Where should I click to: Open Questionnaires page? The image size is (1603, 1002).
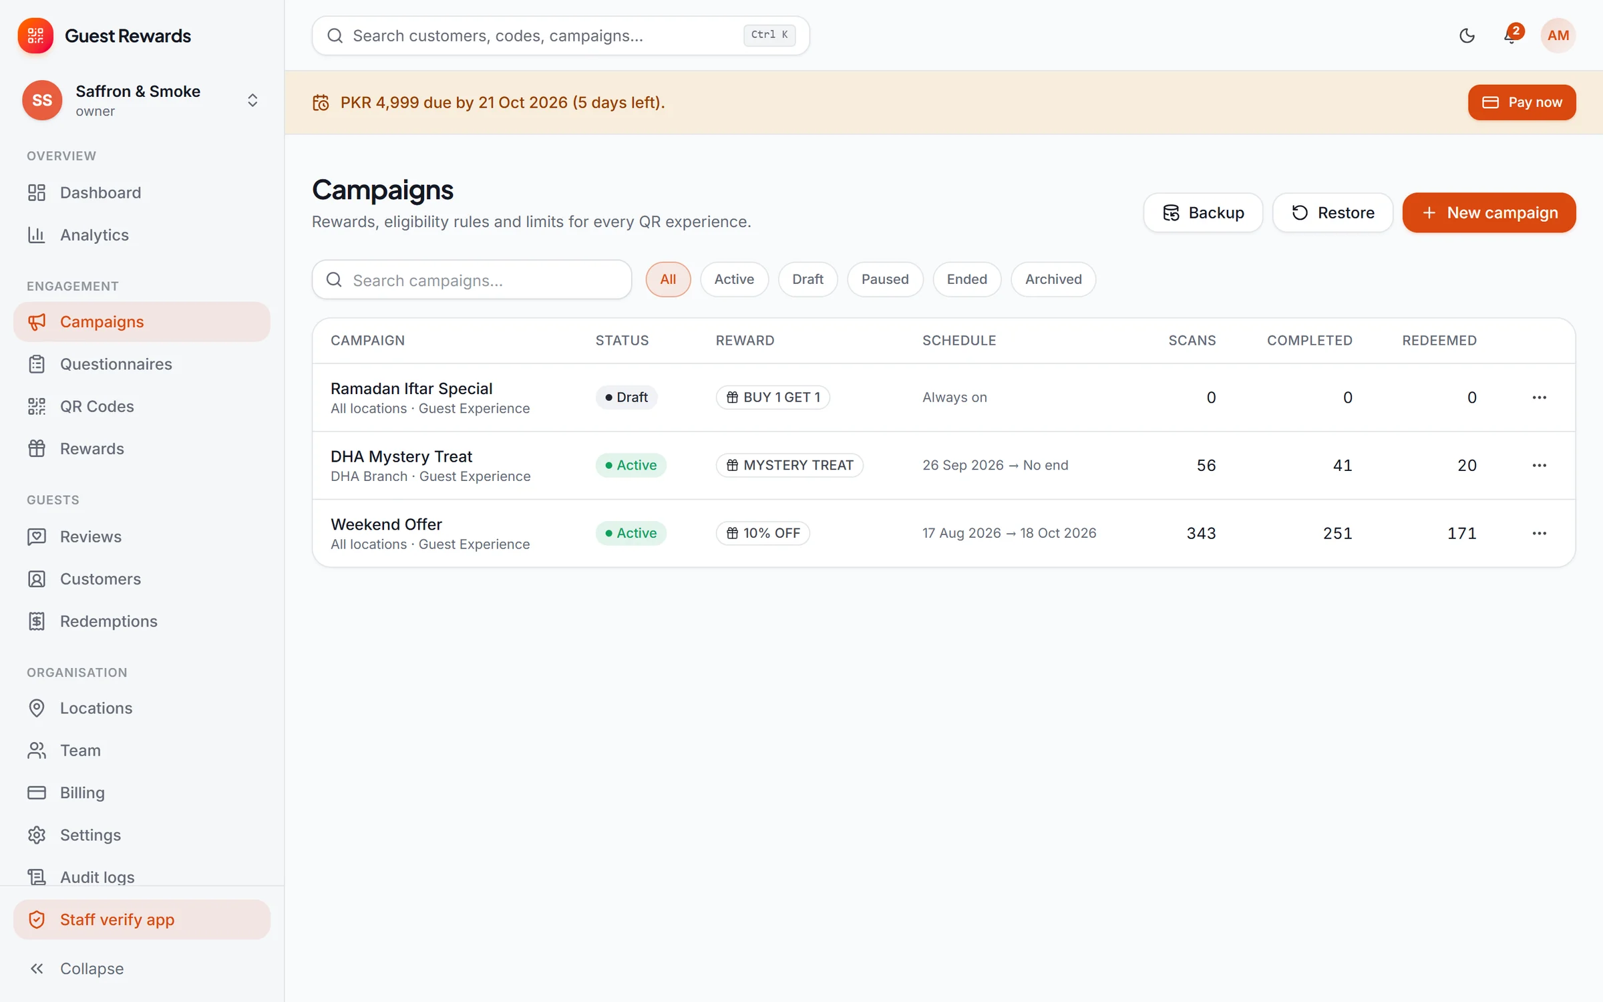[x=142, y=364]
